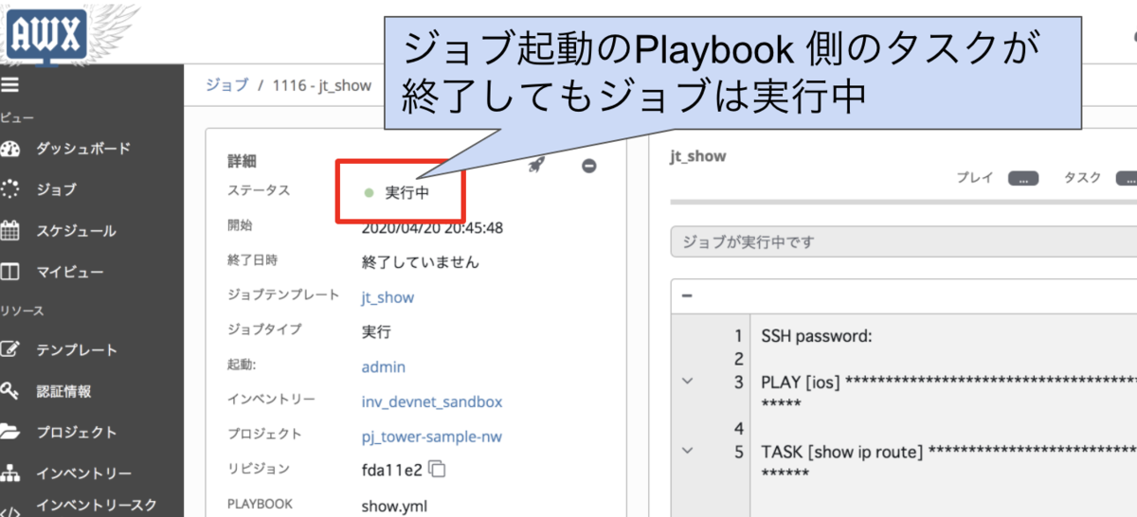The width and height of the screenshot is (1137, 517).
Task: Open pj_tower-sample-nw project link
Action: 431,437
